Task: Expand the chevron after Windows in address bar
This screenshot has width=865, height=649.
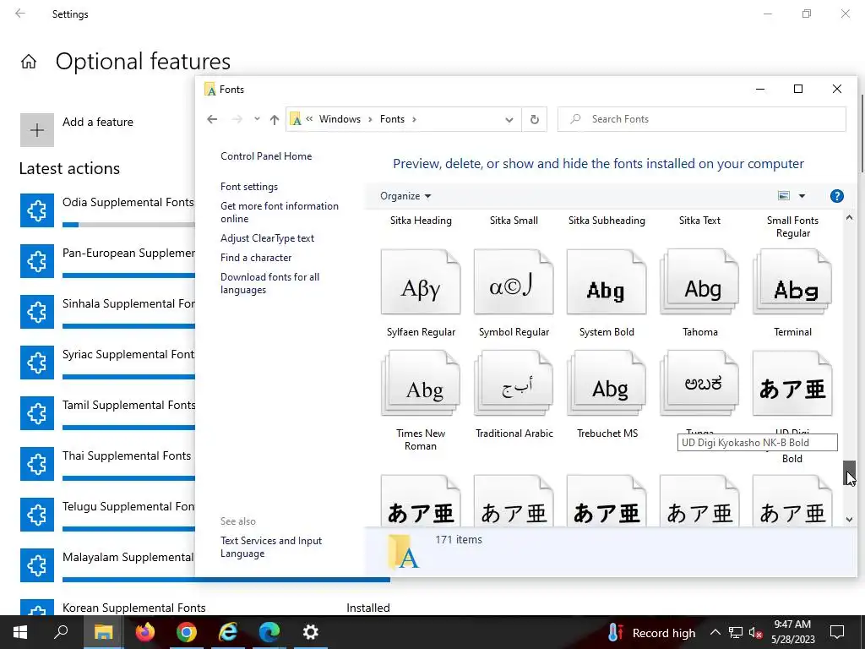Action: coord(370,119)
